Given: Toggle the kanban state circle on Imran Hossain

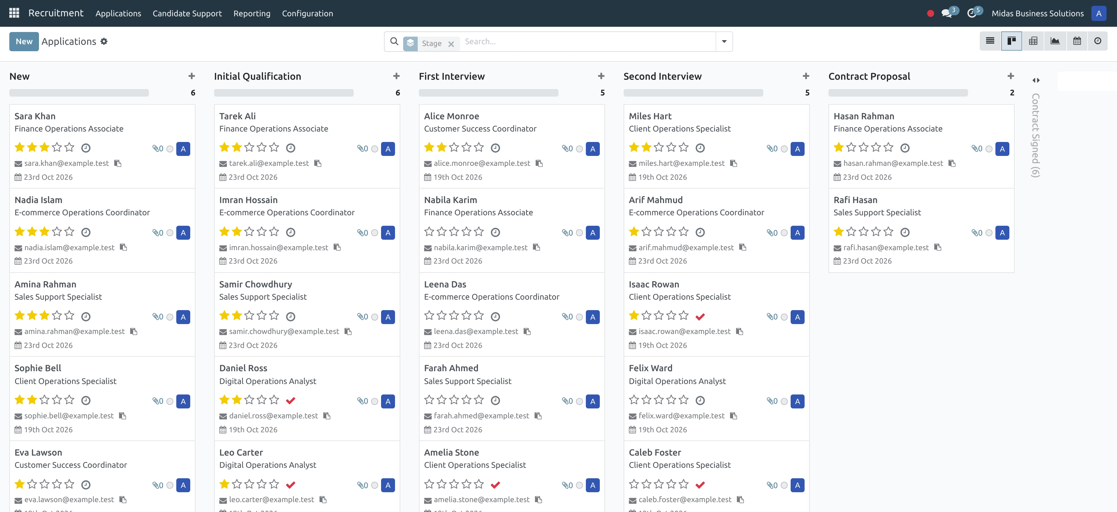Looking at the screenshot, I should [375, 233].
